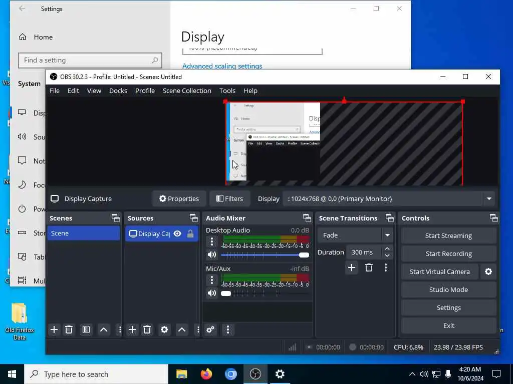Screen dimensions: 513x384
Task: Open Audio Mixer more options dots
Action: [x=228, y=330]
